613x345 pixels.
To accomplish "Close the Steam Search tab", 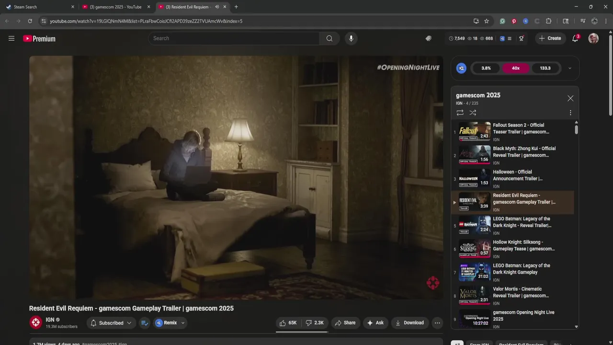I will [73, 7].
